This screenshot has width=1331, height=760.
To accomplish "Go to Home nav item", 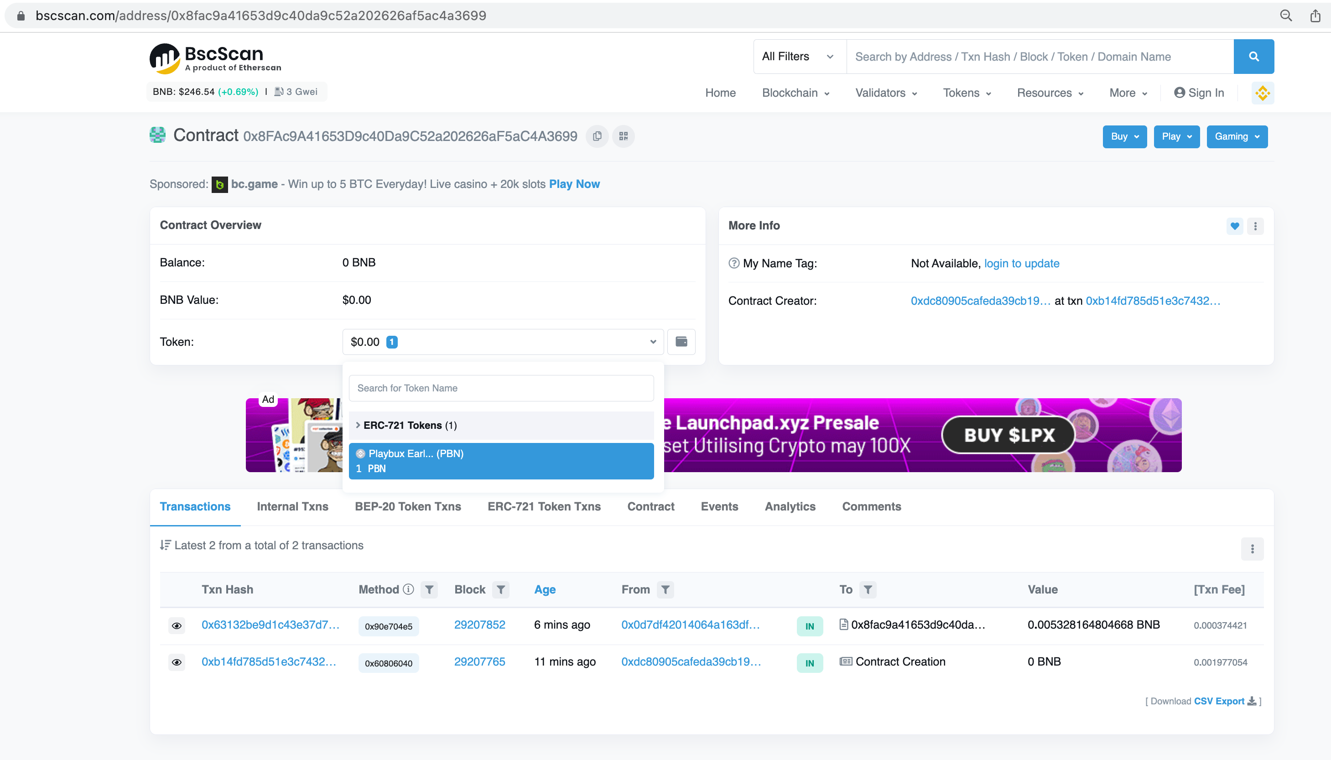I will pos(720,93).
